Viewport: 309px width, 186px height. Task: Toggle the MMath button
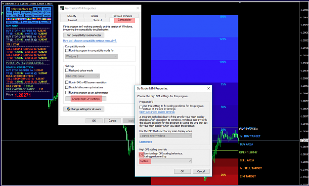47,16
